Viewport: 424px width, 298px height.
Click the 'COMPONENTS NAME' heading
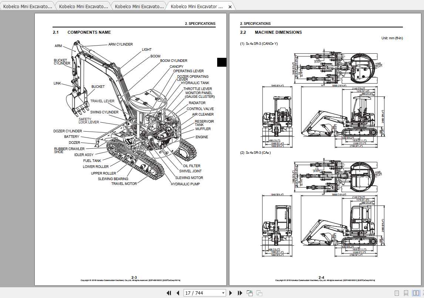(89, 32)
